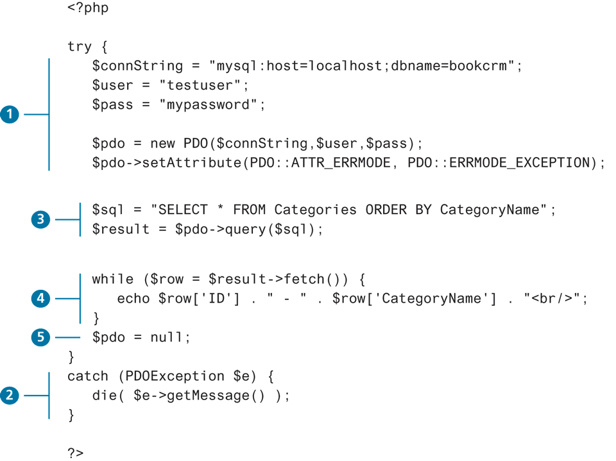Image resolution: width=616 pixels, height=461 pixels.
Task: Click the setAttribute ERRMODE_EXCEPTION line
Action: [348, 163]
